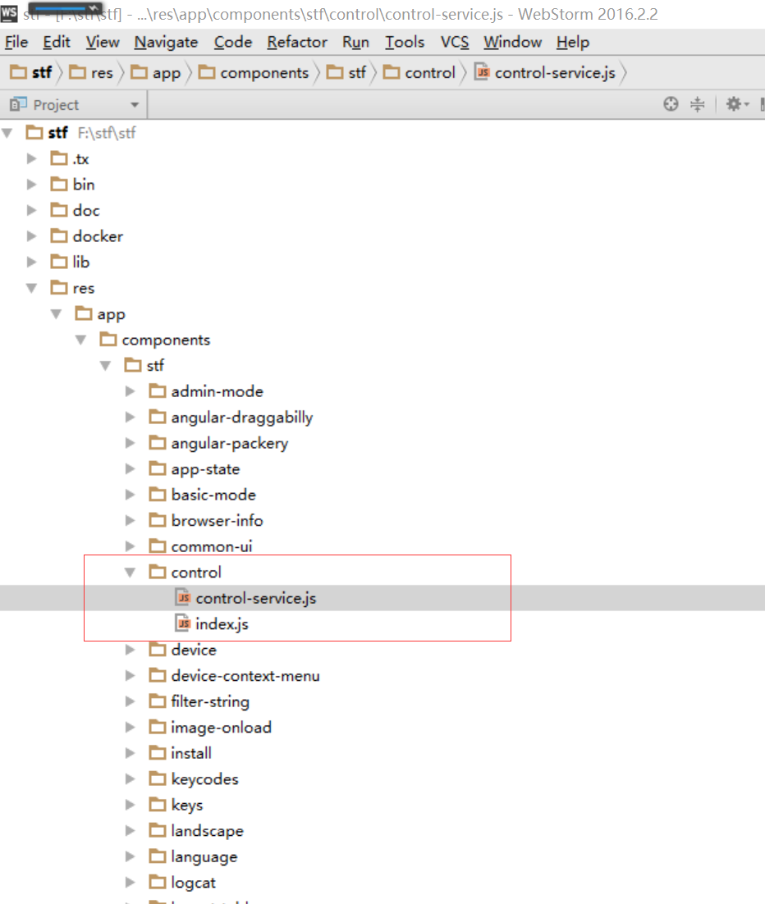Screen dimensions: 765x904
Task: Click the control breadcrumb
Action: coord(419,73)
